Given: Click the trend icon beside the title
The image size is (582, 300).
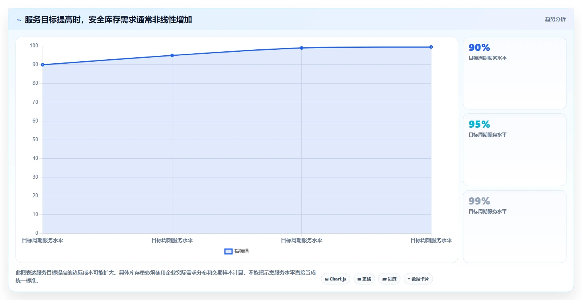Looking at the screenshot, I should (x=19, y=20).
